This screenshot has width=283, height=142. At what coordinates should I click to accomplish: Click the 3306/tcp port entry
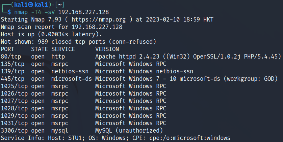14,131
